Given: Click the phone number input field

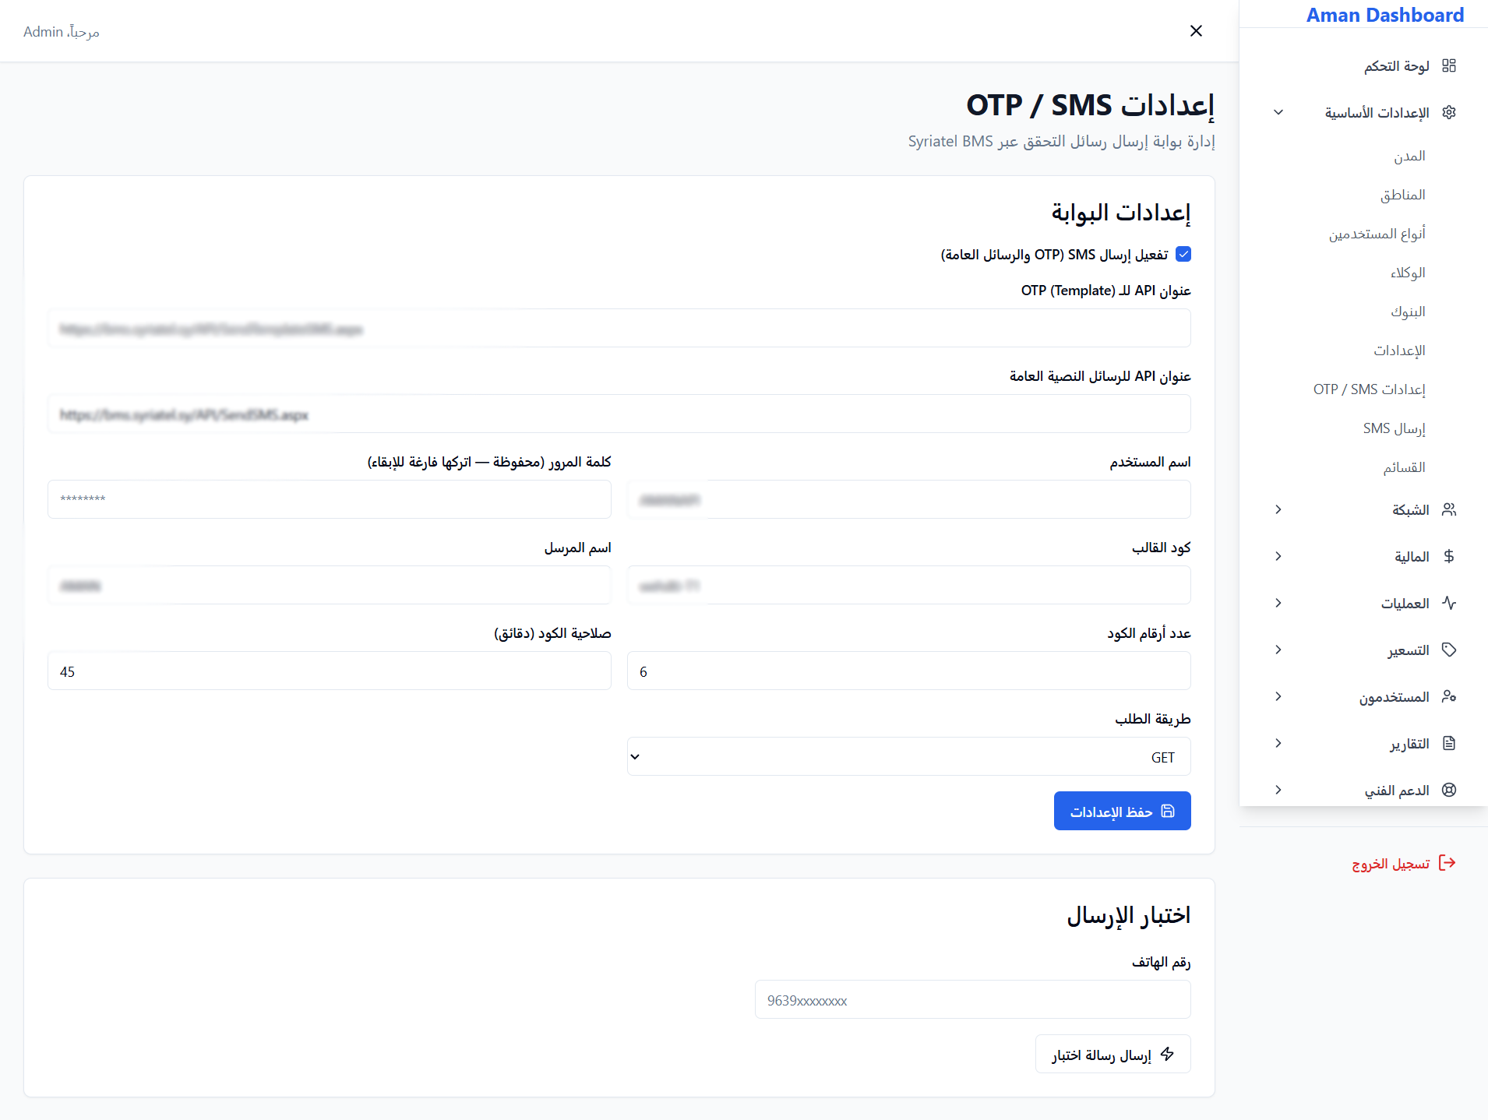Looking at the screenshot, I should (x=972, y=999).
